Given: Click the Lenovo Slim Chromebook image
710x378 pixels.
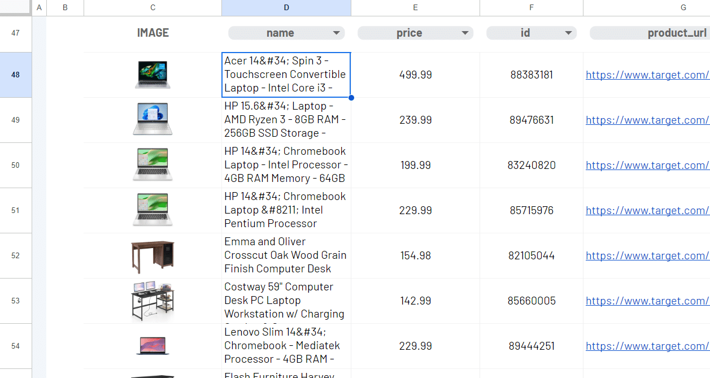Looking at the screenshot, I should click(153, 345).
